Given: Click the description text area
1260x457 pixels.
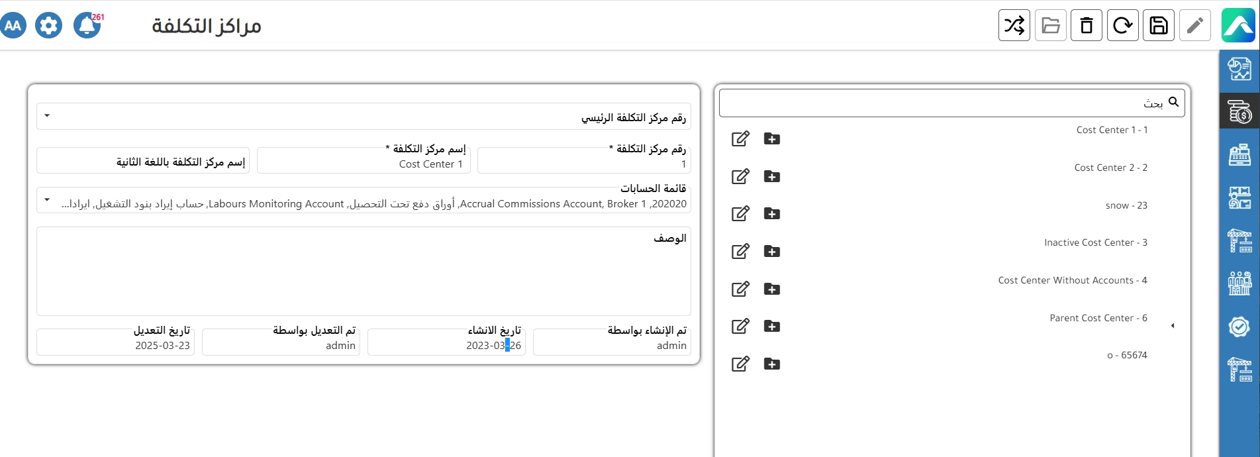Looking at the screenshot, I should point(363,275).
